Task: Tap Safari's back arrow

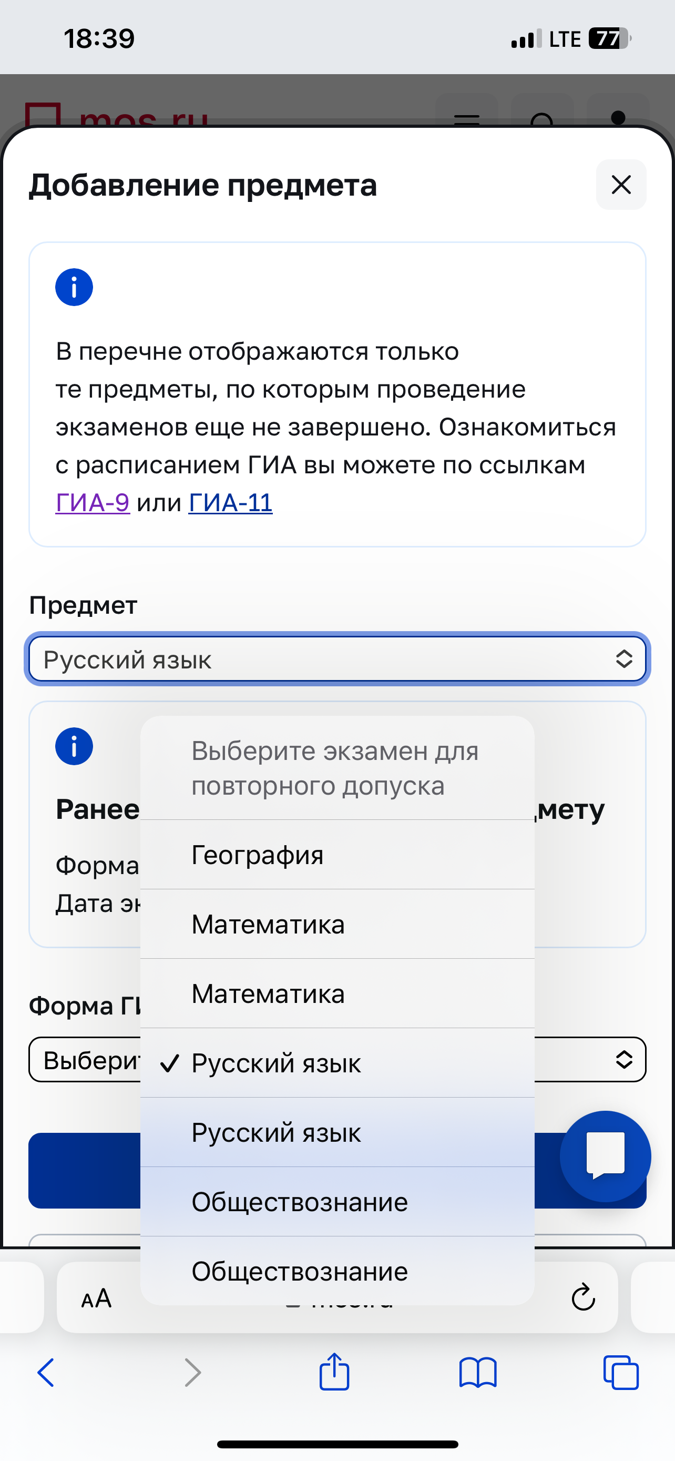Action: [46, 1373]
